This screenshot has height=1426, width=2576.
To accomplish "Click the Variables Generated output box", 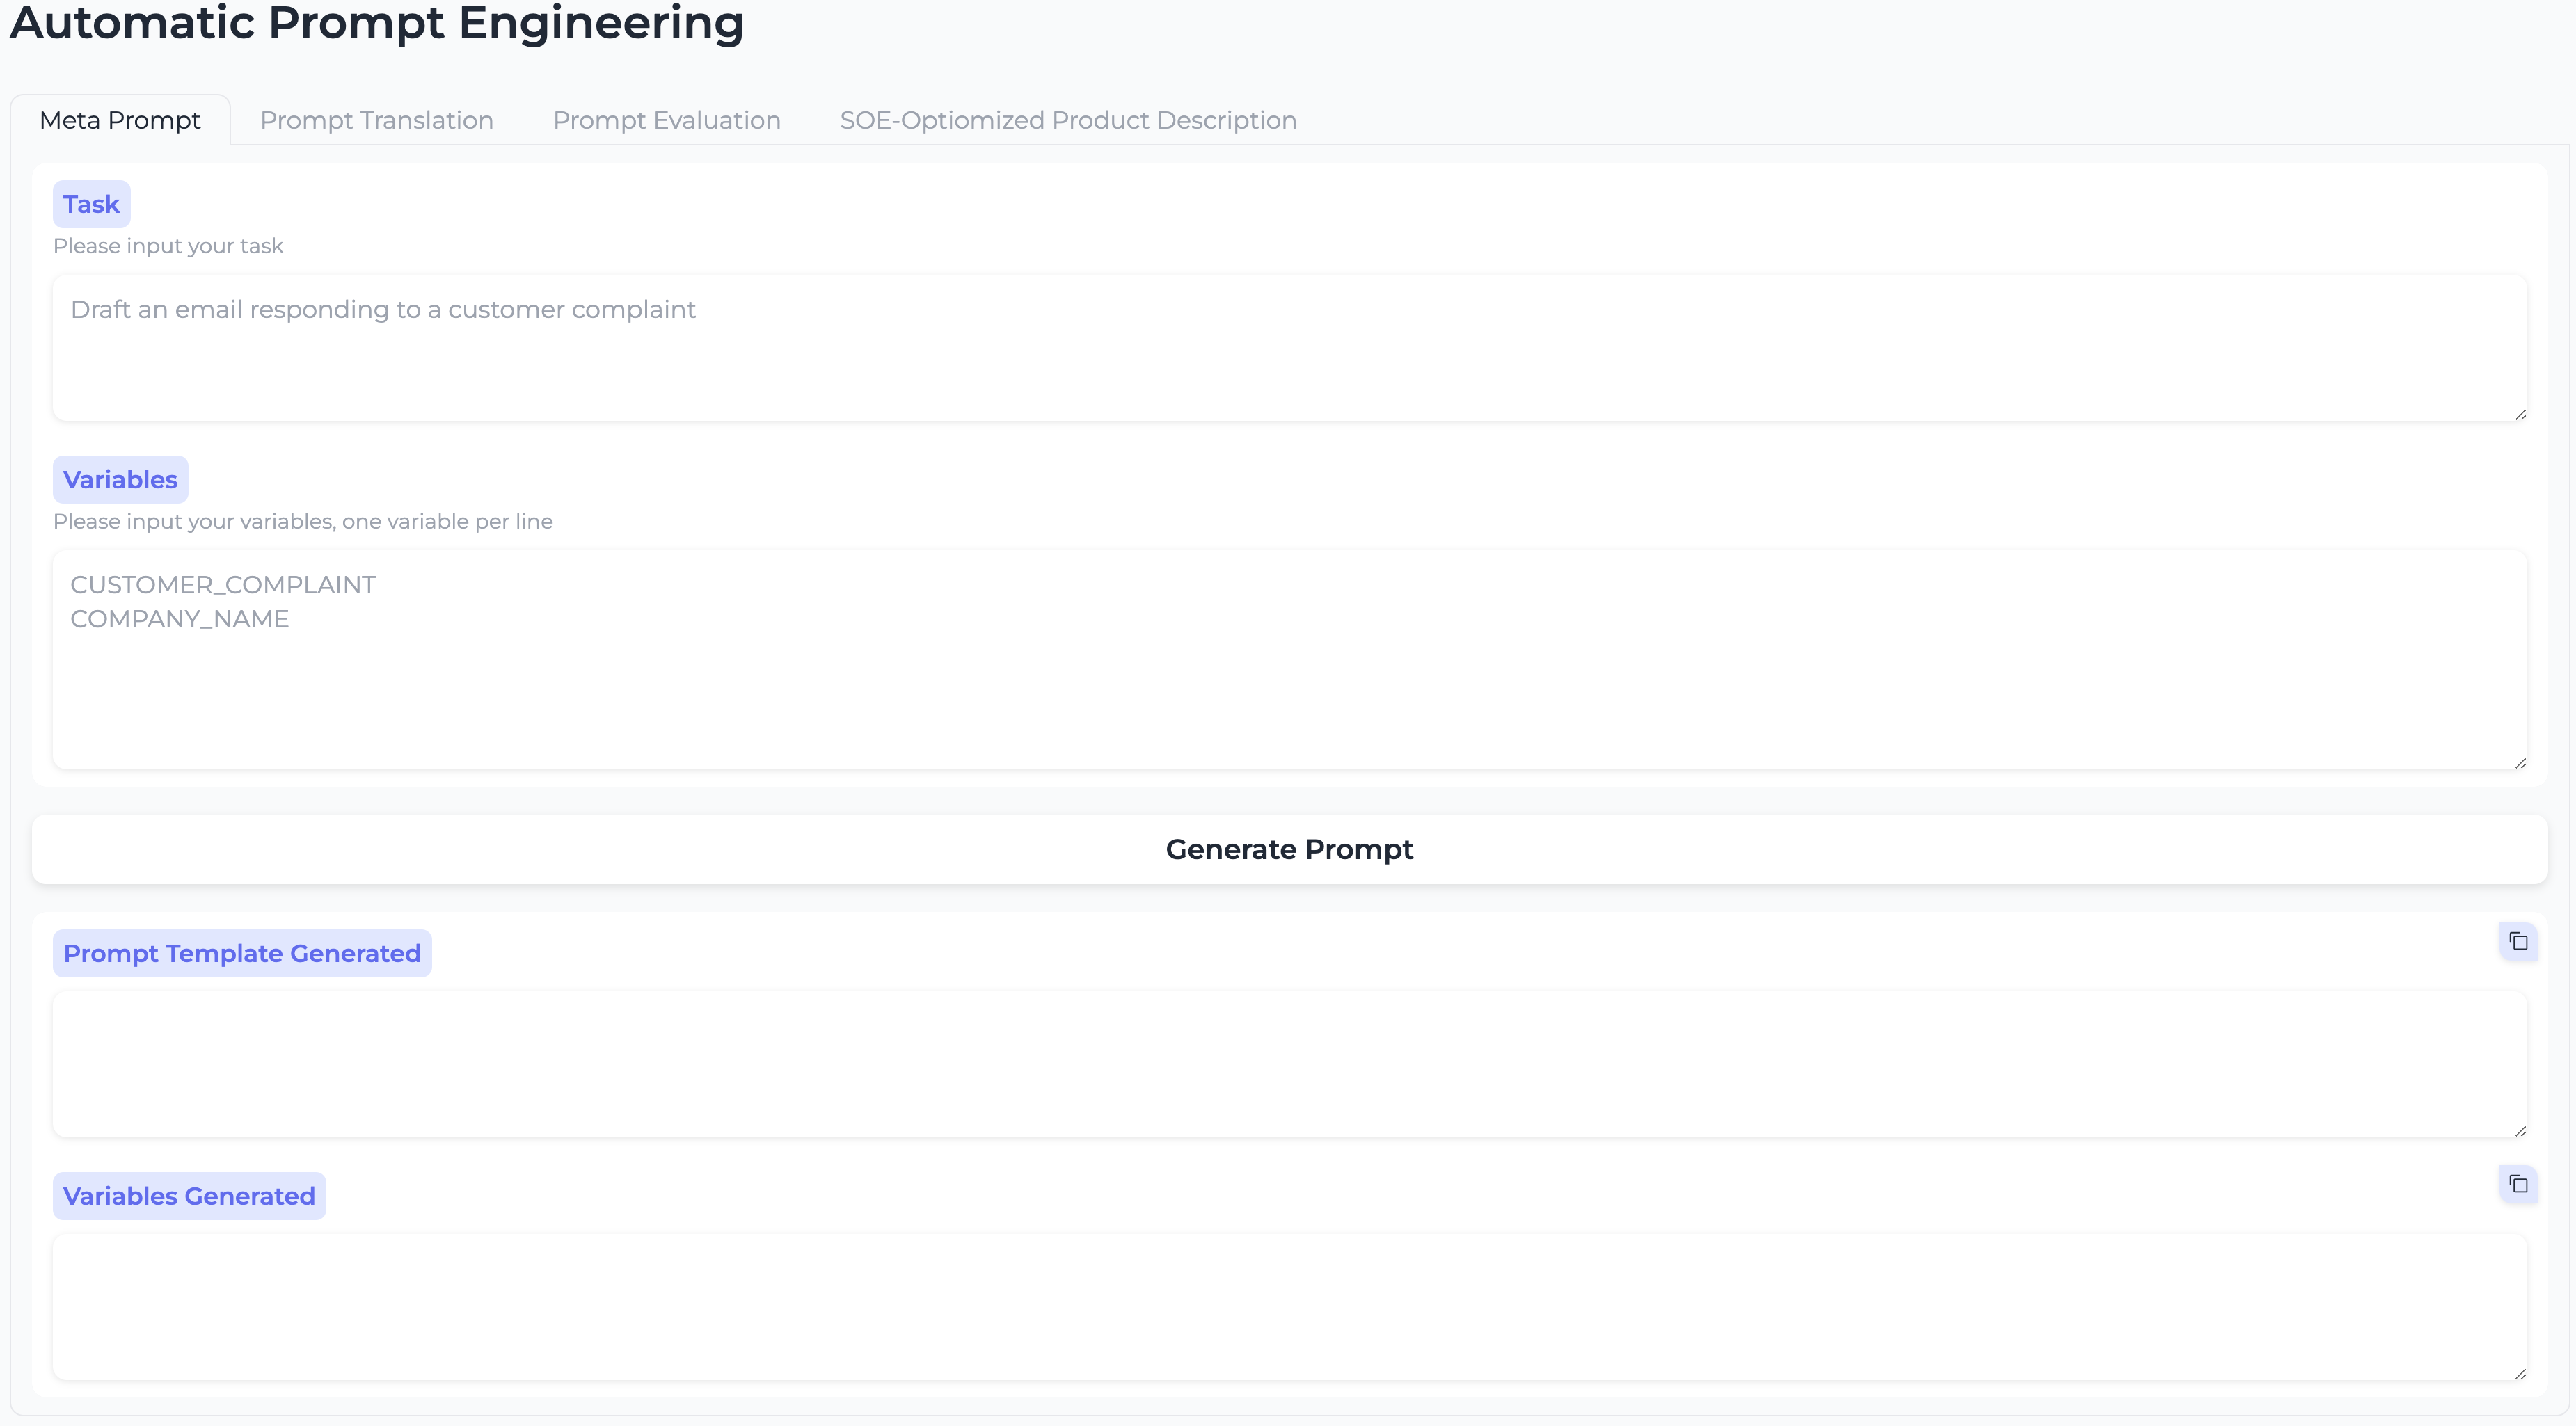I will [1288, 1306].
